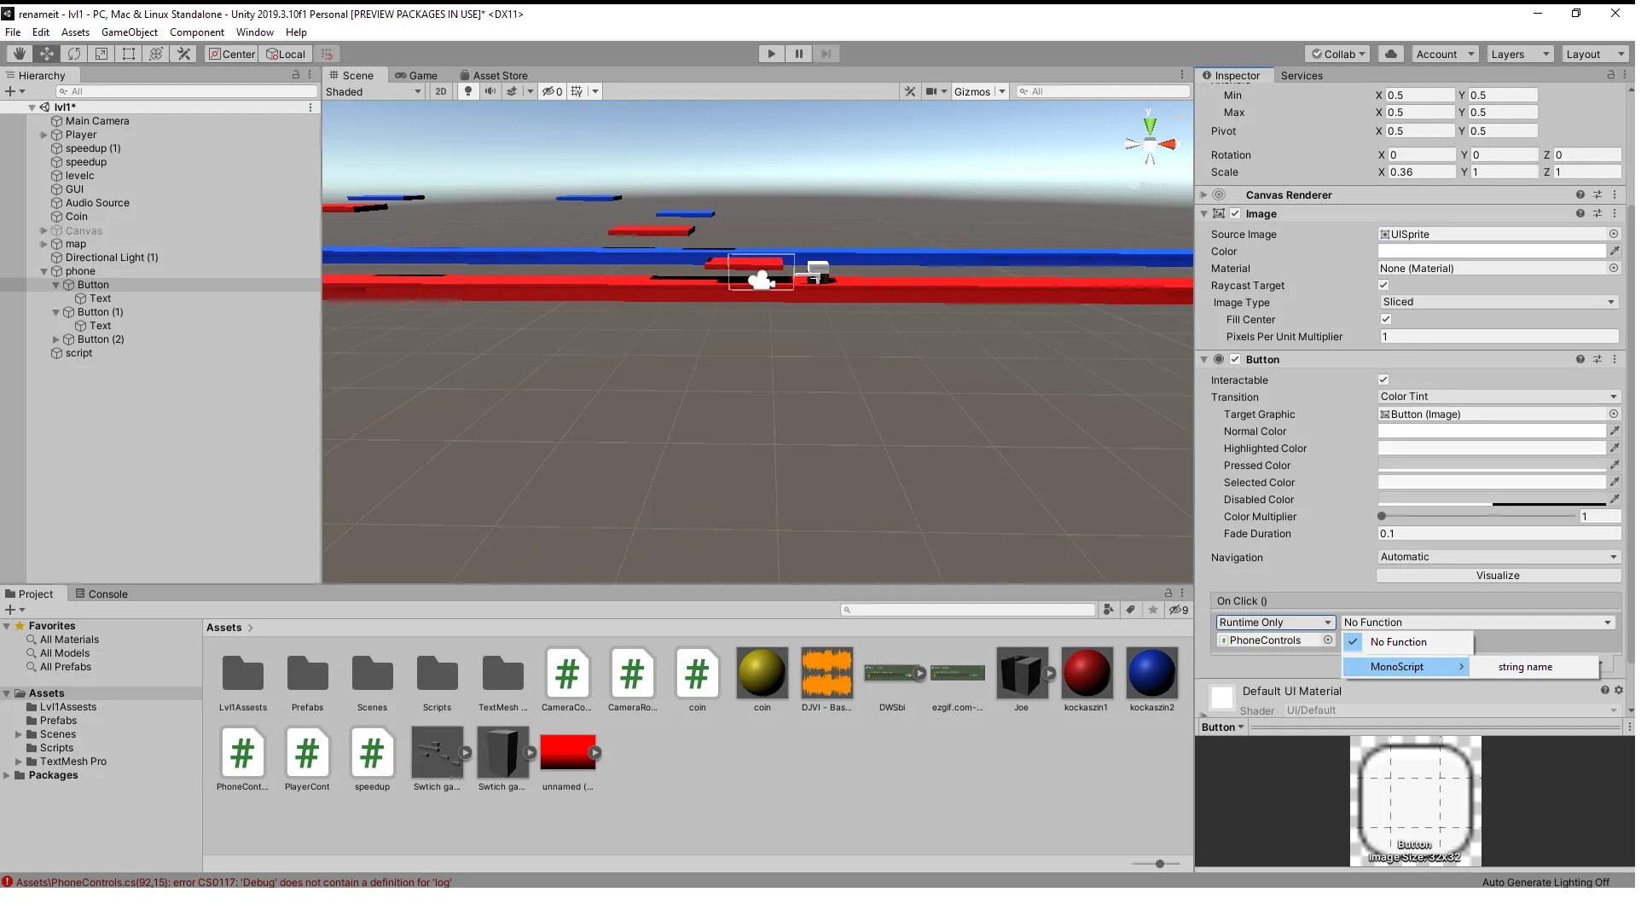1641x921 pixels.
Task: Toggle scene audio speaker icon
Action: point(490,91)
